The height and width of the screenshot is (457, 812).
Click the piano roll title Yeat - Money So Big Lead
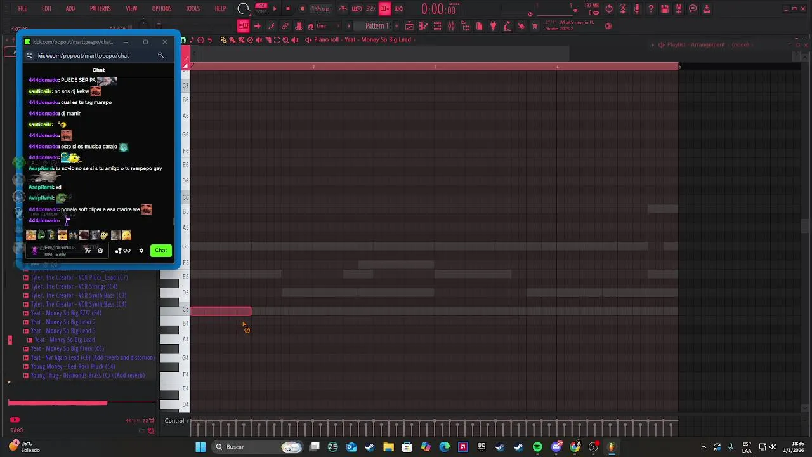coord(377,40)
